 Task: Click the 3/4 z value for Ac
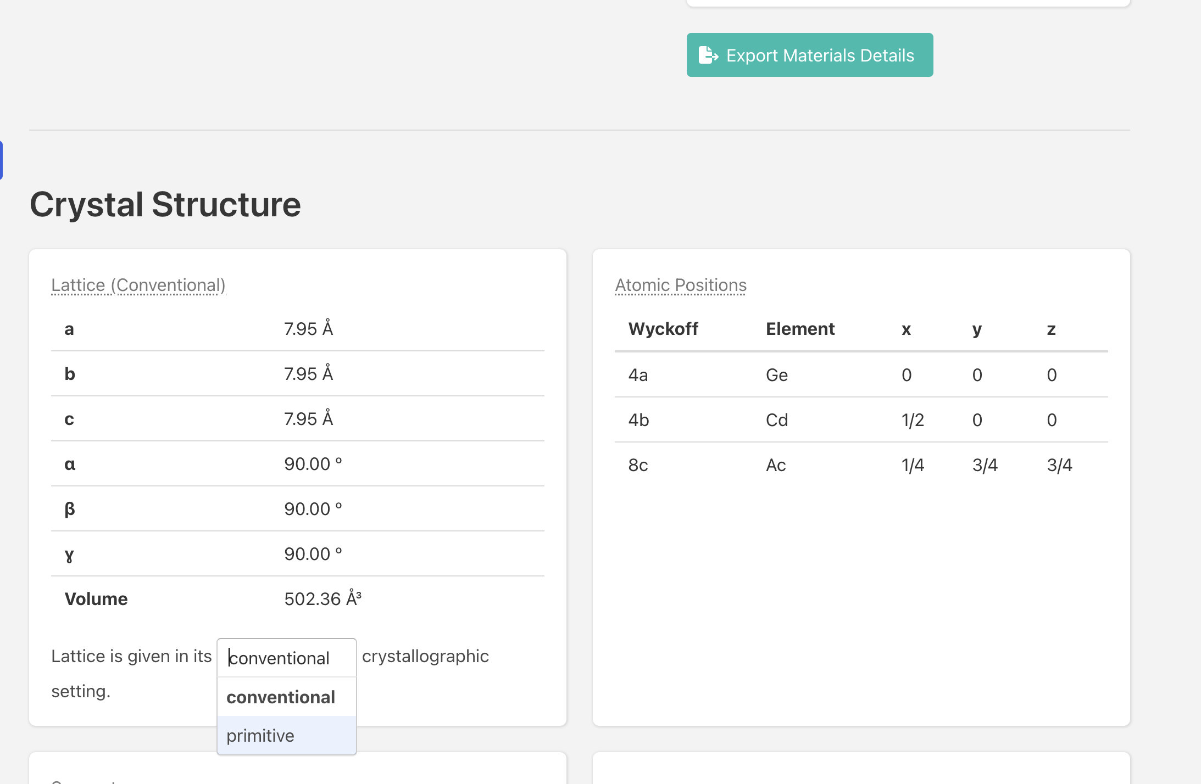1059,465
